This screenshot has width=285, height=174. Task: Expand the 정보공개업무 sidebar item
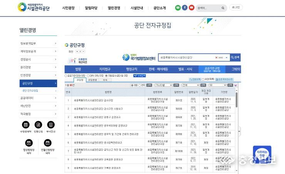(x=38, y=44)
